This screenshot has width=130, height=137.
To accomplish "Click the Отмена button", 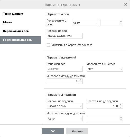I will [x=77, y=131].
